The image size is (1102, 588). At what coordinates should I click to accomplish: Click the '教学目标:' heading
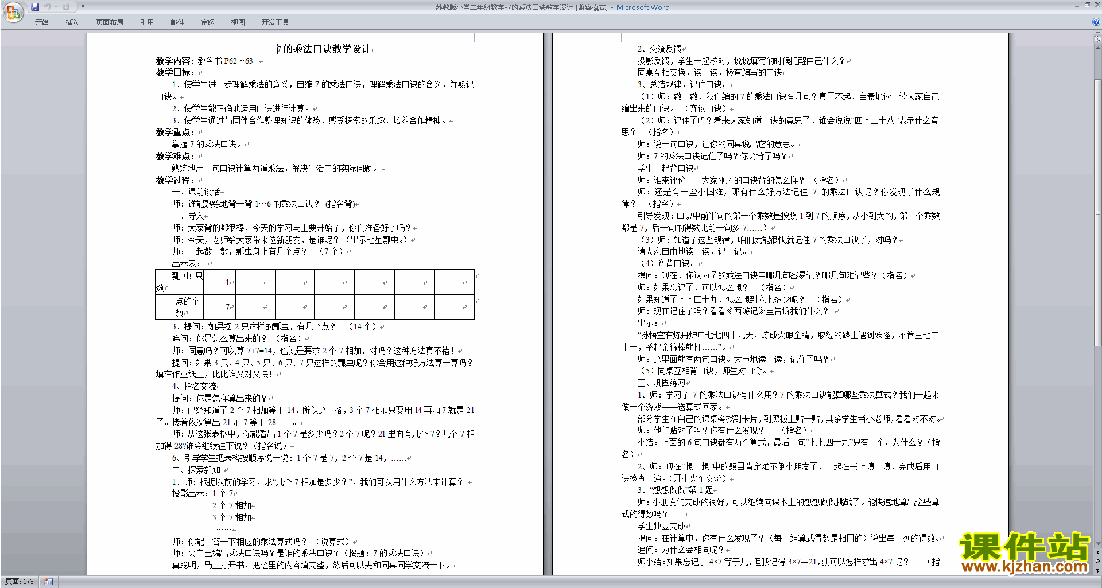[x=175, y=73]
